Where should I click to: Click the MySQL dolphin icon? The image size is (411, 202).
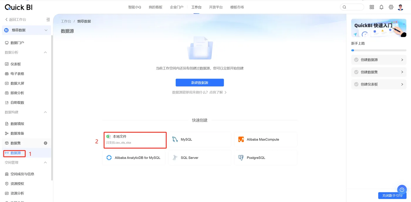click(x=175, y=139)
